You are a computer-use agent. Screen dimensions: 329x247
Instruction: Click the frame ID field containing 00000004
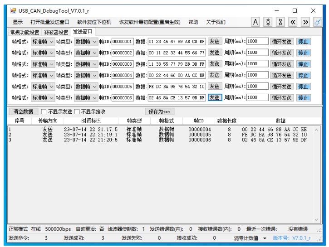tap(123, 75)
